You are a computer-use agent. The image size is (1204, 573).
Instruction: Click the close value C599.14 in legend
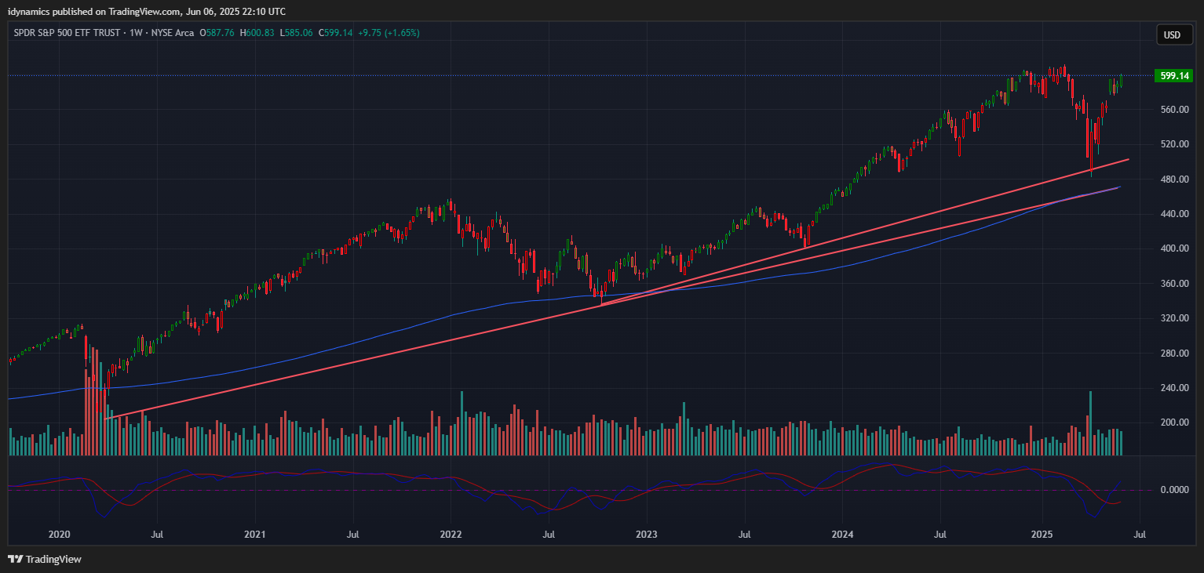[x=336, y=33]
